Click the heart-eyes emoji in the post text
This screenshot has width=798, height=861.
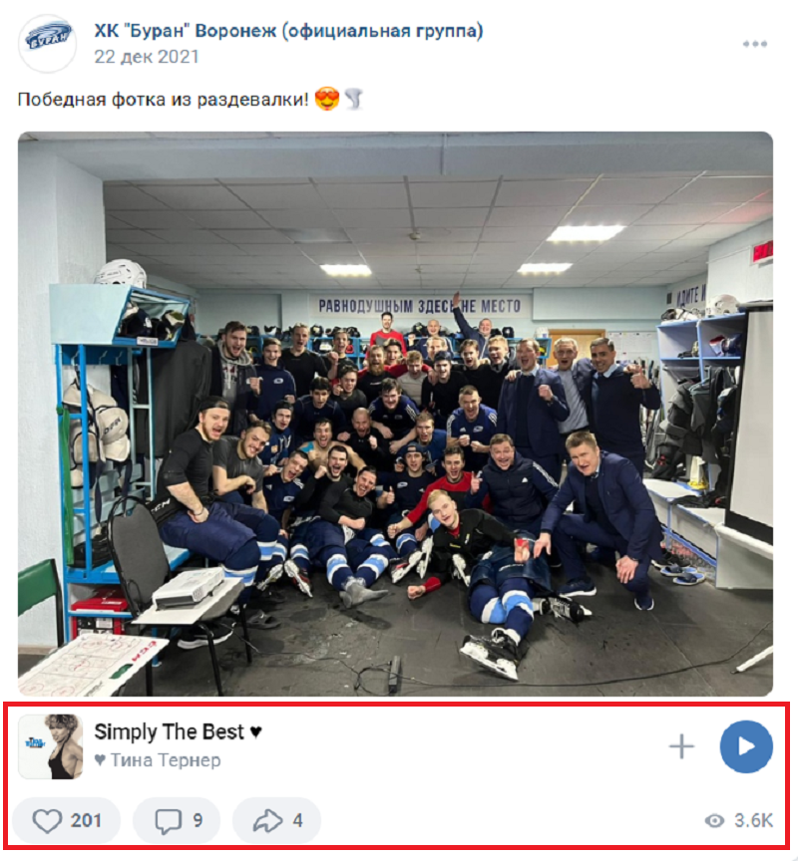coord(327,100)
